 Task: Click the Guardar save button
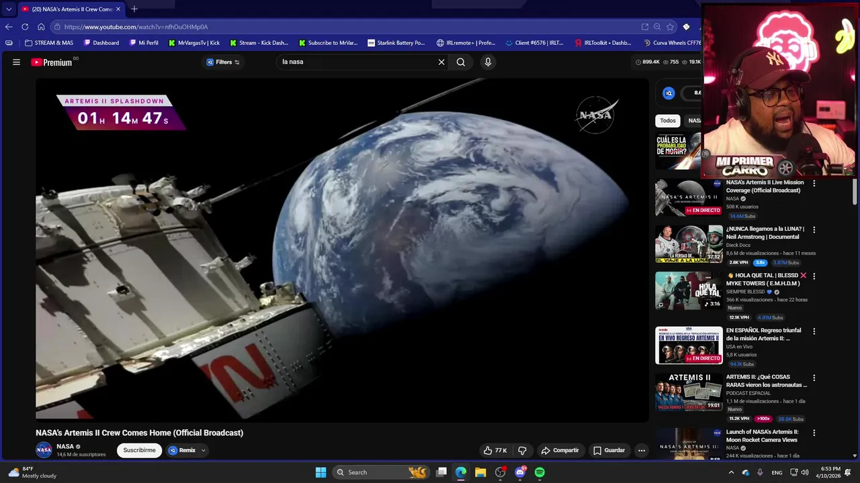(609, 450)
